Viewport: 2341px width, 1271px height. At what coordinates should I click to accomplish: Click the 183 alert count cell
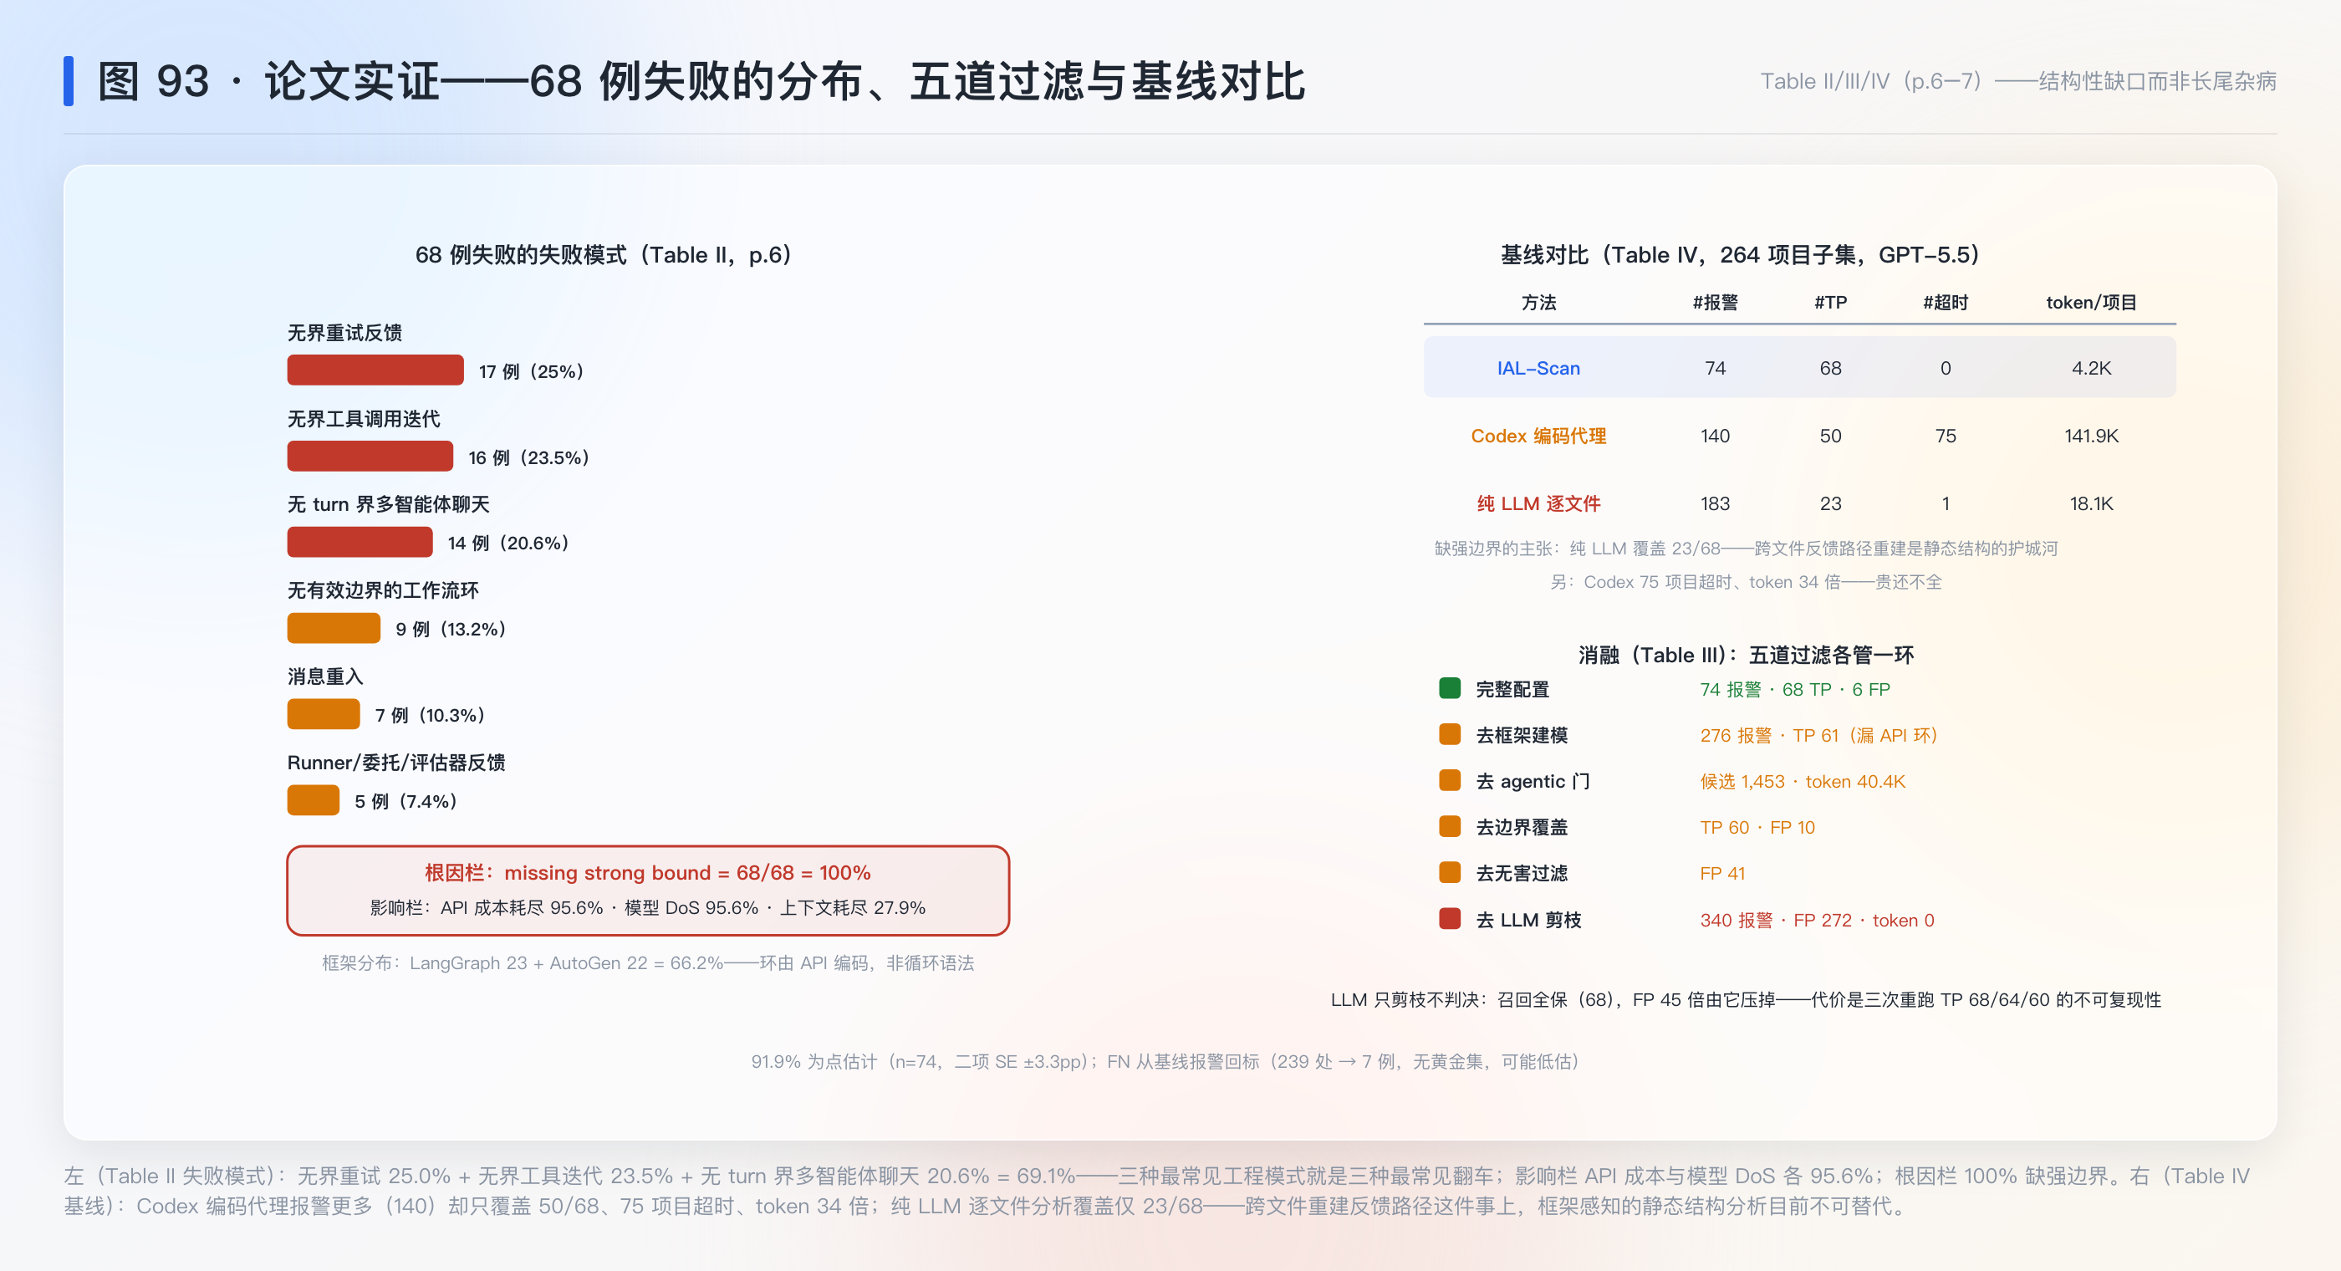point(1715,503)
